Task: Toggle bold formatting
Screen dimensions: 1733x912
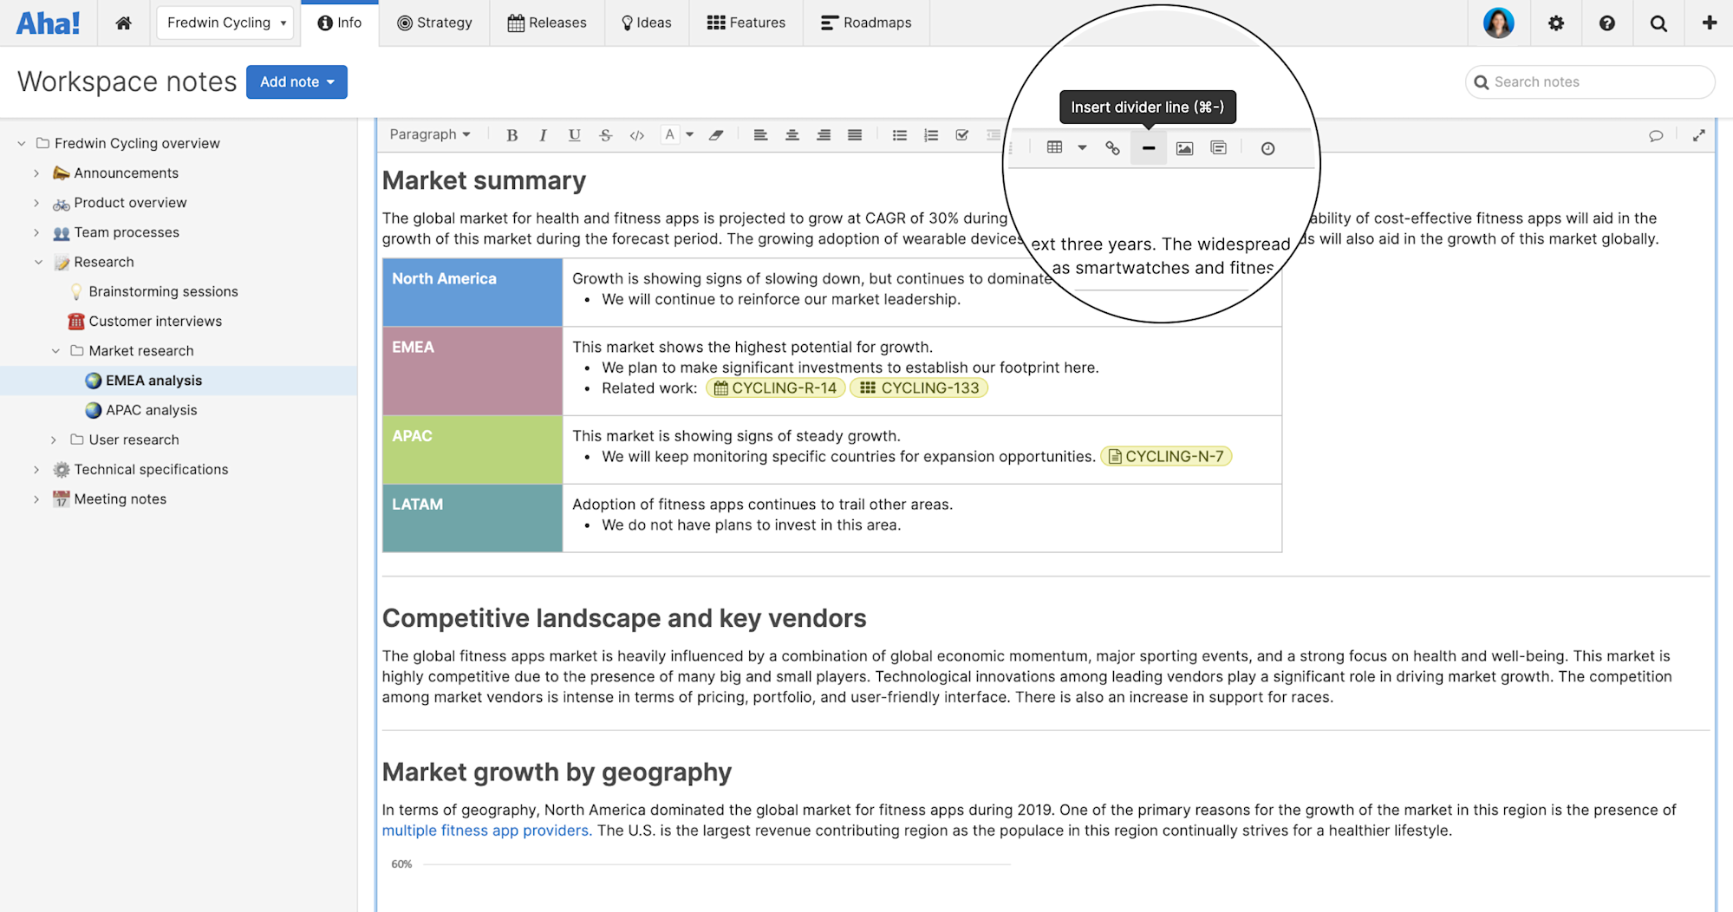Action: pyautogui.click(x=511, y=134)
